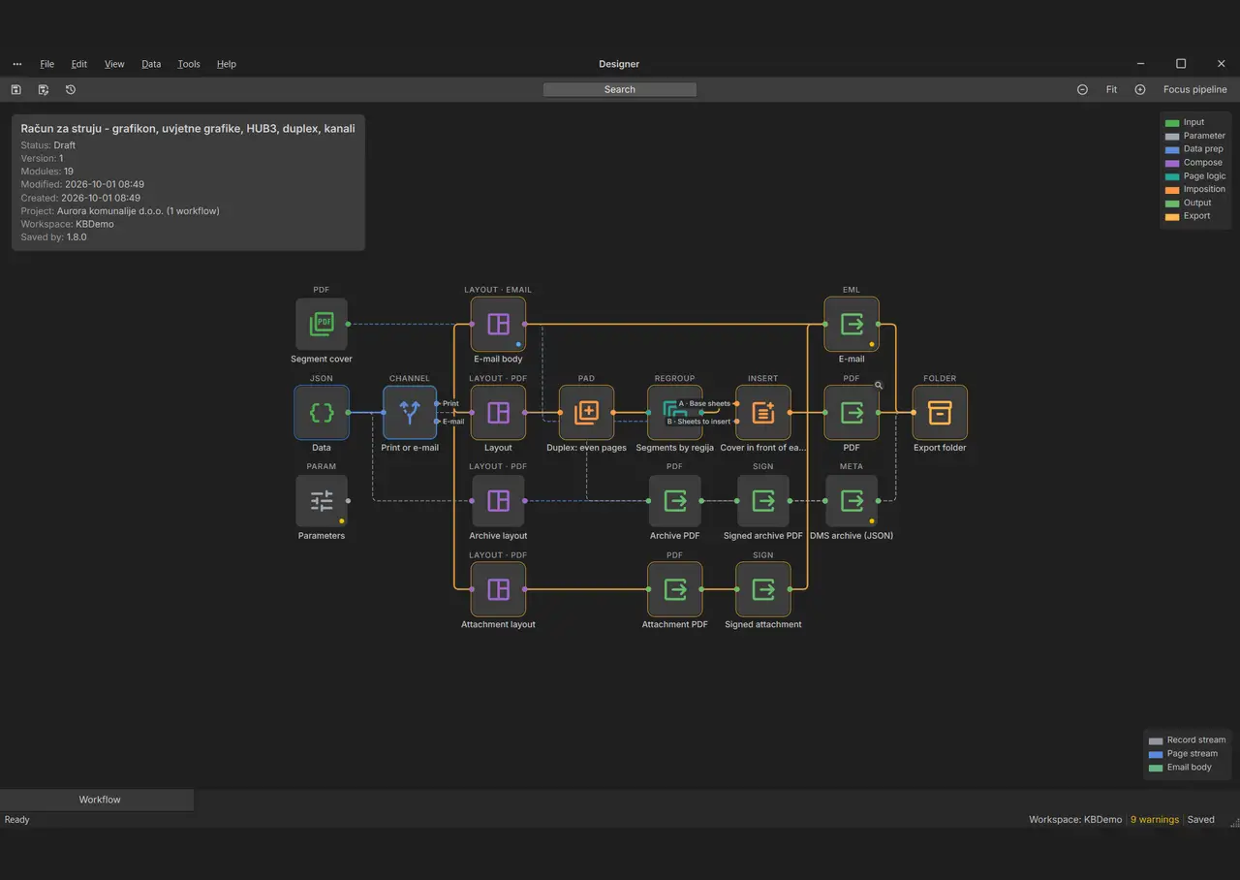The image size is (1240, 880).
Task: Select the Data JSON node
Action: pyautogui.click(x=322, y=412)
